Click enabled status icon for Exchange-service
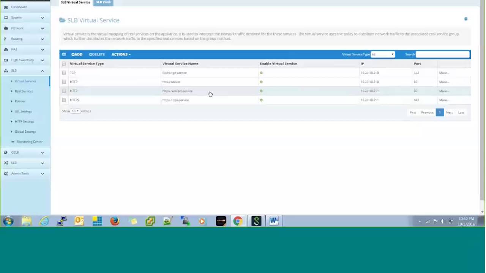Screen dimensions: 486x273 pyautogui.click(x=261, y=73)
